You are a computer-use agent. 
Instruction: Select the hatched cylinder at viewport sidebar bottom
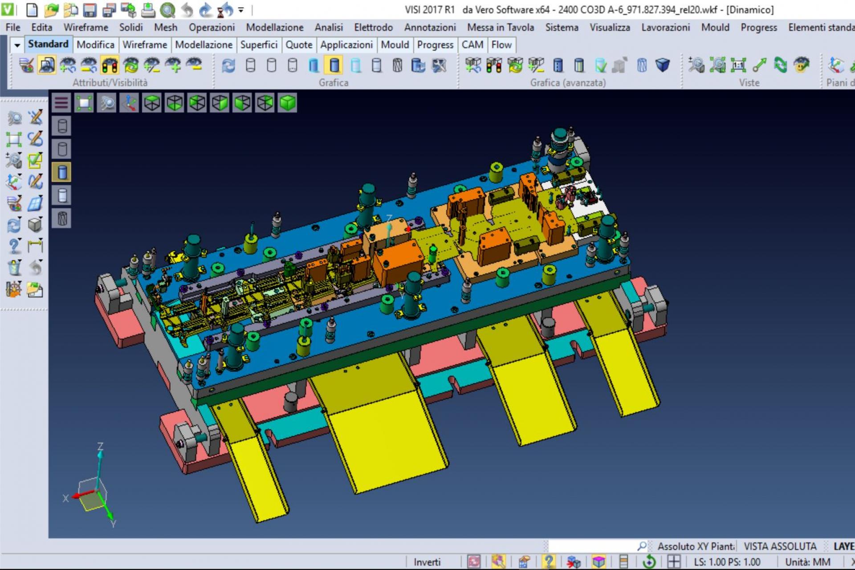coord(62,219)
